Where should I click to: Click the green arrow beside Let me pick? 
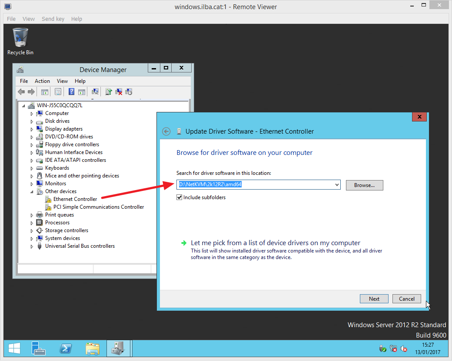(x=183, y=243)
